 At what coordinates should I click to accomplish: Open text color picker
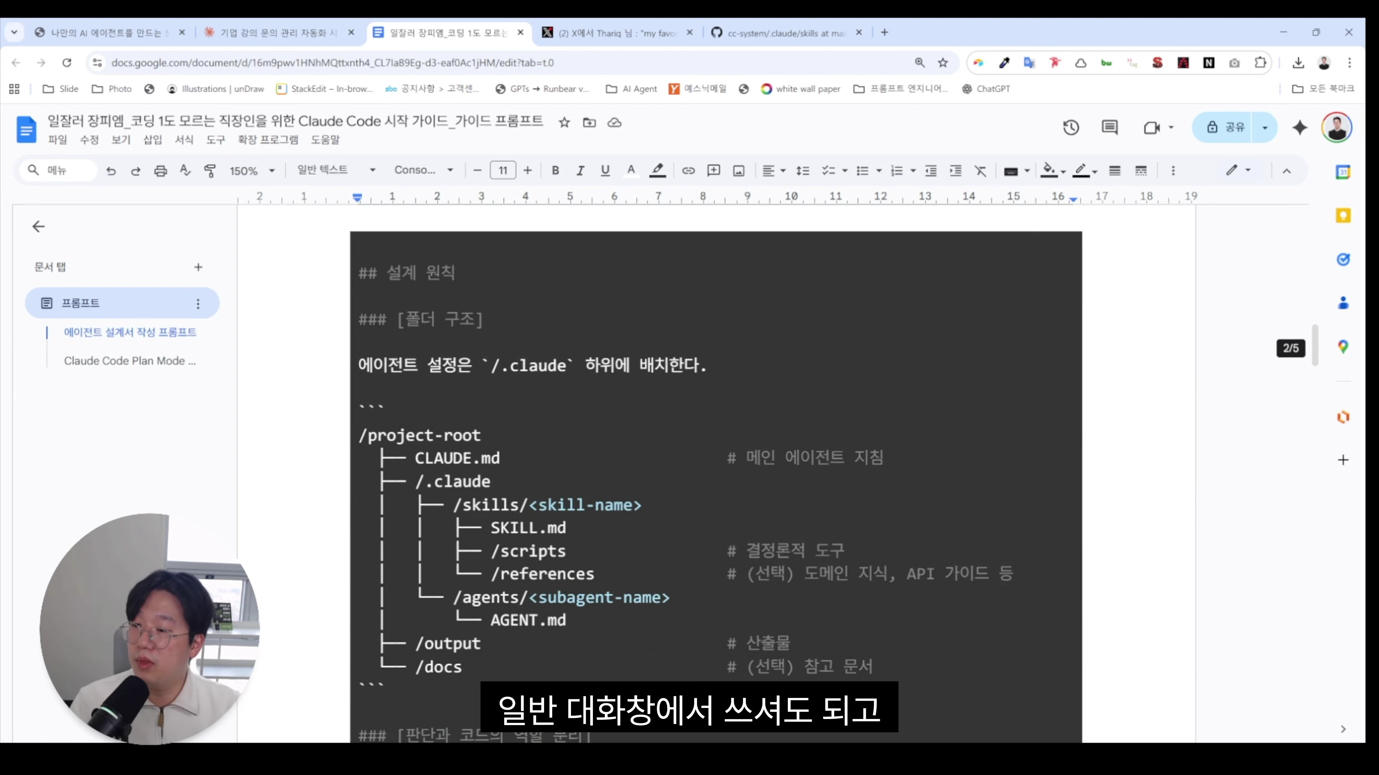tap(631, 171)
